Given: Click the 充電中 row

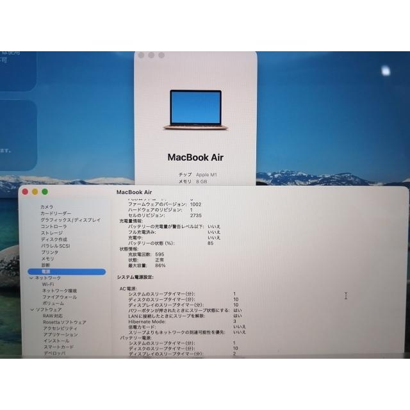Looking at the screenshot, I should [x=174, y=238].
